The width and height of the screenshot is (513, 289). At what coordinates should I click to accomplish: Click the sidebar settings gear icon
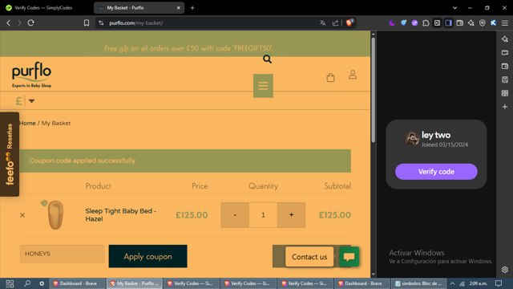[x=505, y=270]
